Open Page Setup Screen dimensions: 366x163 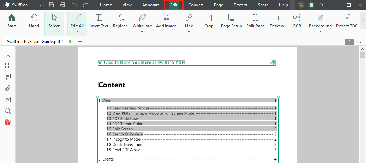click(x=231, y=21)
